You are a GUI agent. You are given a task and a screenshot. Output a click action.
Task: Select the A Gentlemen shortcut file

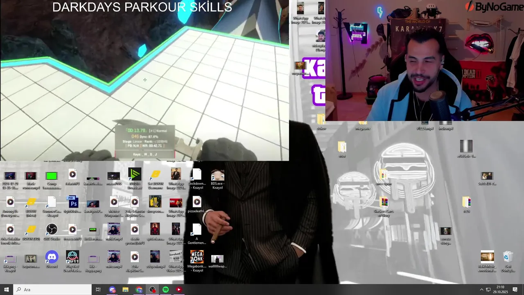(197, 229)
